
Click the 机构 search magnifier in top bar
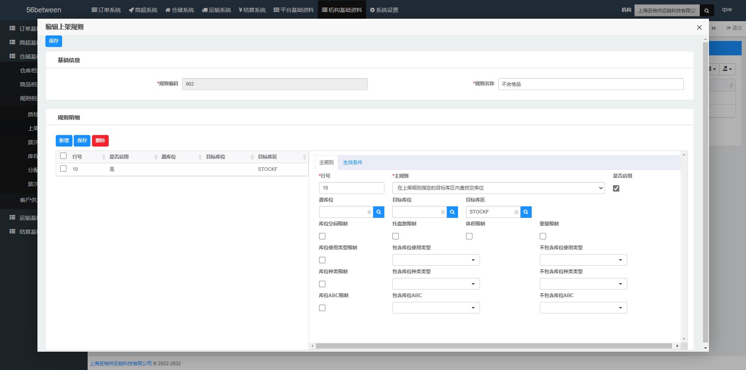tap(707, 11)
